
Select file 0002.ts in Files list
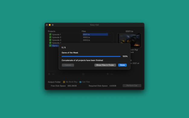95,37
